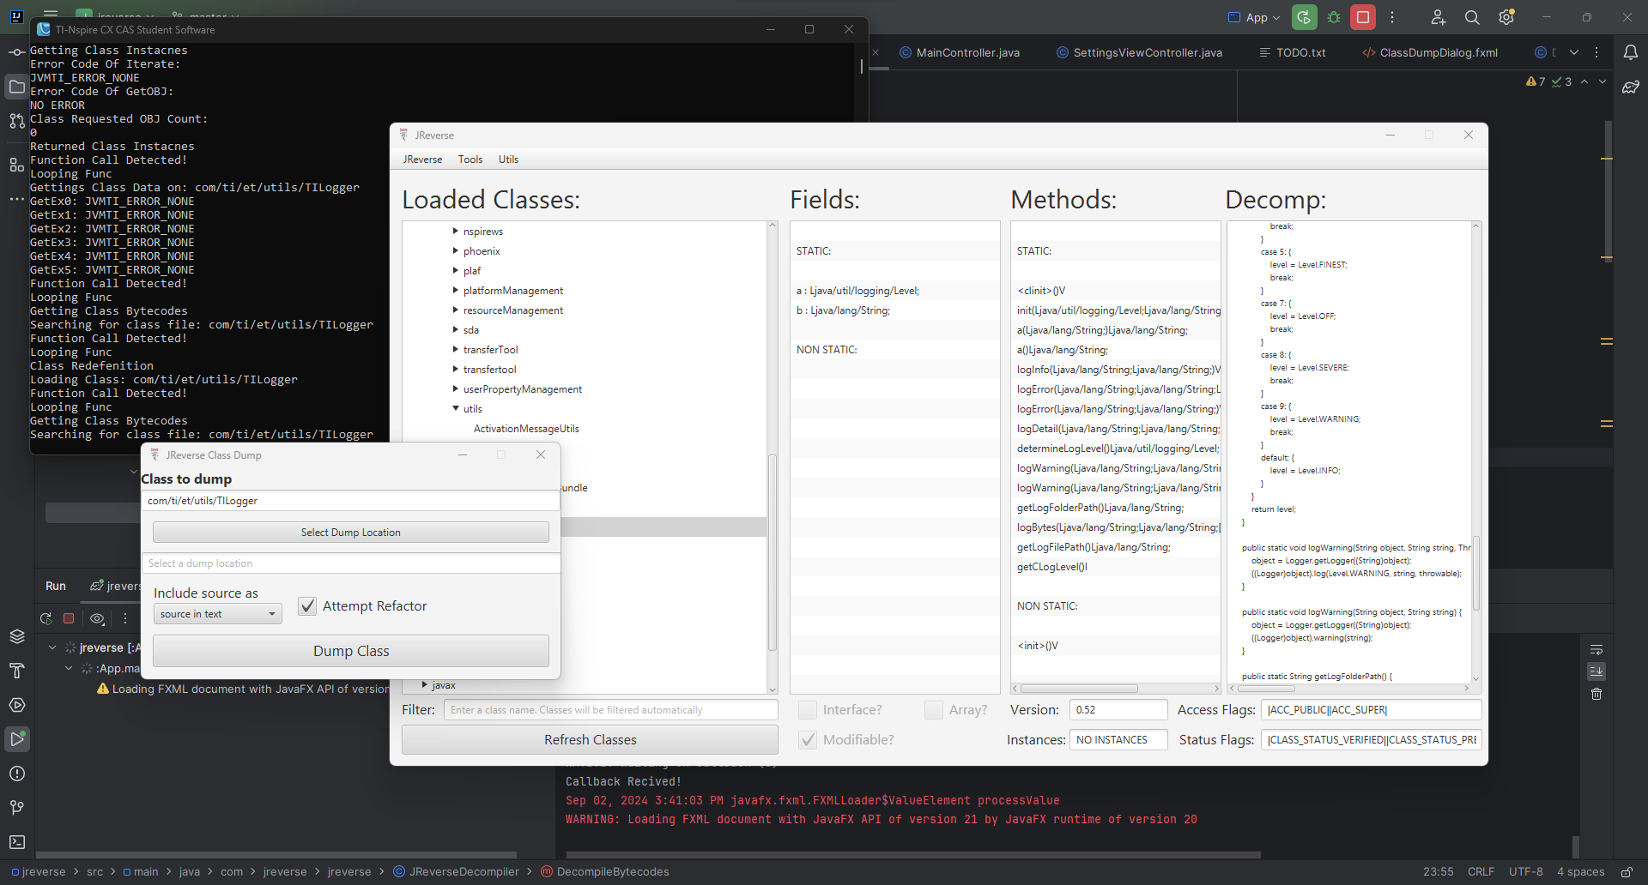
Task: Toggle the Array? checkbox in JReverse
Action: [x=934, y=710]
